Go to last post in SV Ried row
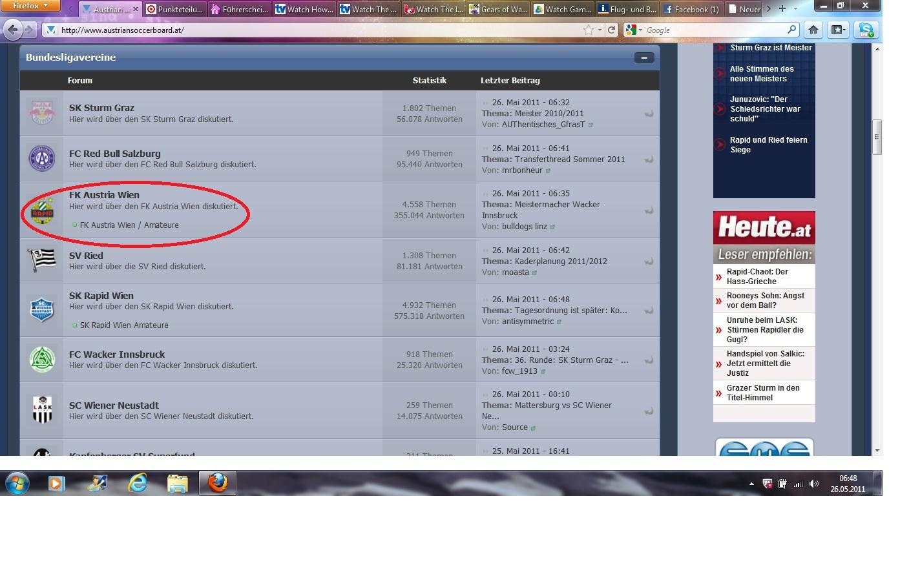 point(649,262)
